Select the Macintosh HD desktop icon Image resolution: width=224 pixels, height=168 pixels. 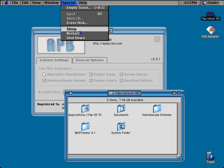point(210,16)
